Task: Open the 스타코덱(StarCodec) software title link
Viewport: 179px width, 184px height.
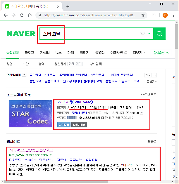Action: point(75,102)
